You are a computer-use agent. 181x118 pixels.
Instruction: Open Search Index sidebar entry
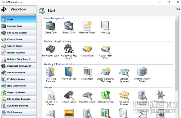pos(18,46)
